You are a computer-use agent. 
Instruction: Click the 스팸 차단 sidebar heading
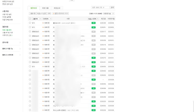click(x=5, y=11)
